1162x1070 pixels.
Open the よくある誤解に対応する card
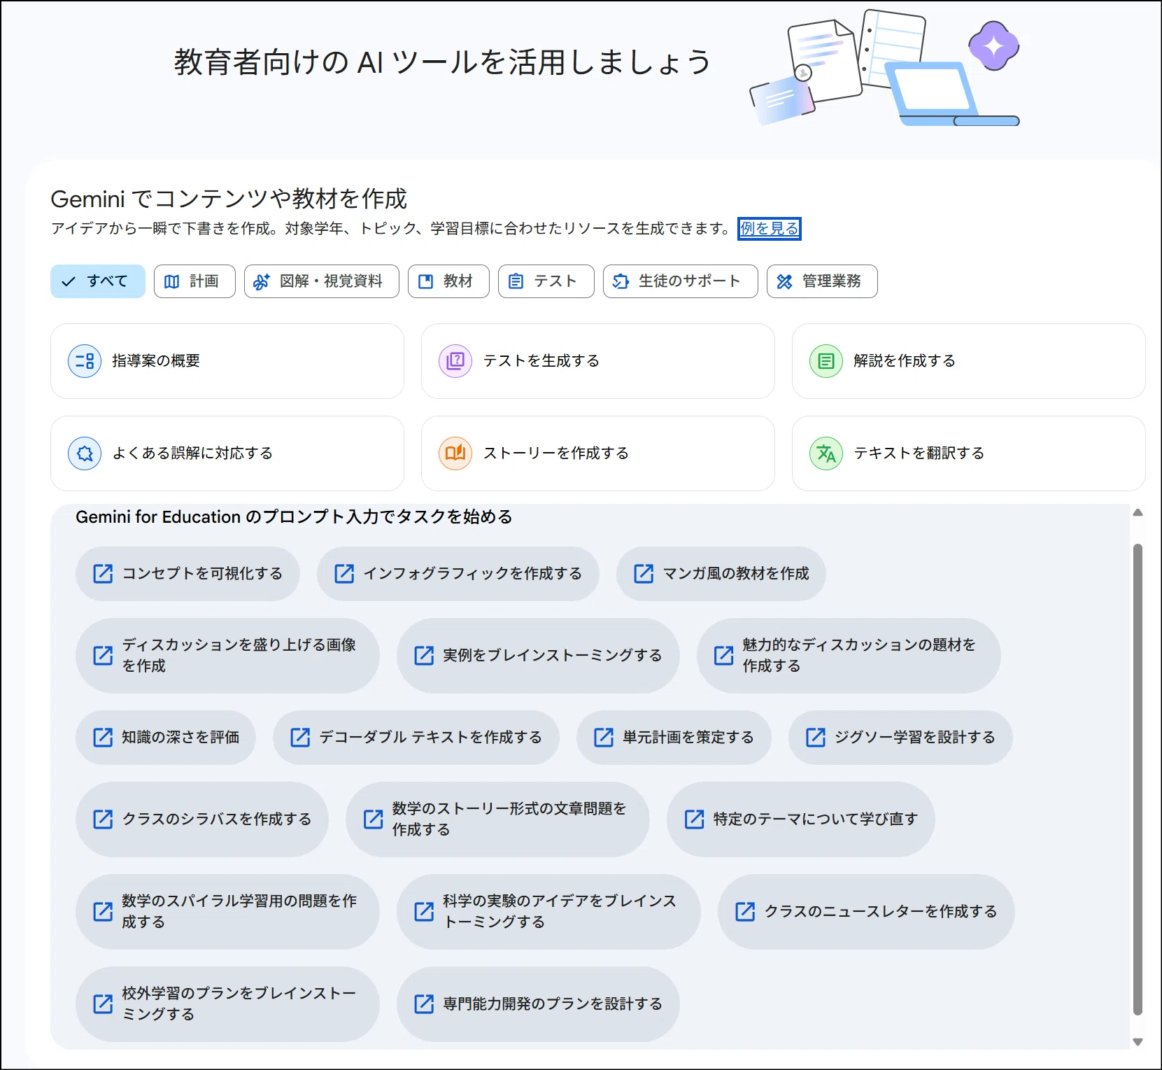tap(227, 453)
